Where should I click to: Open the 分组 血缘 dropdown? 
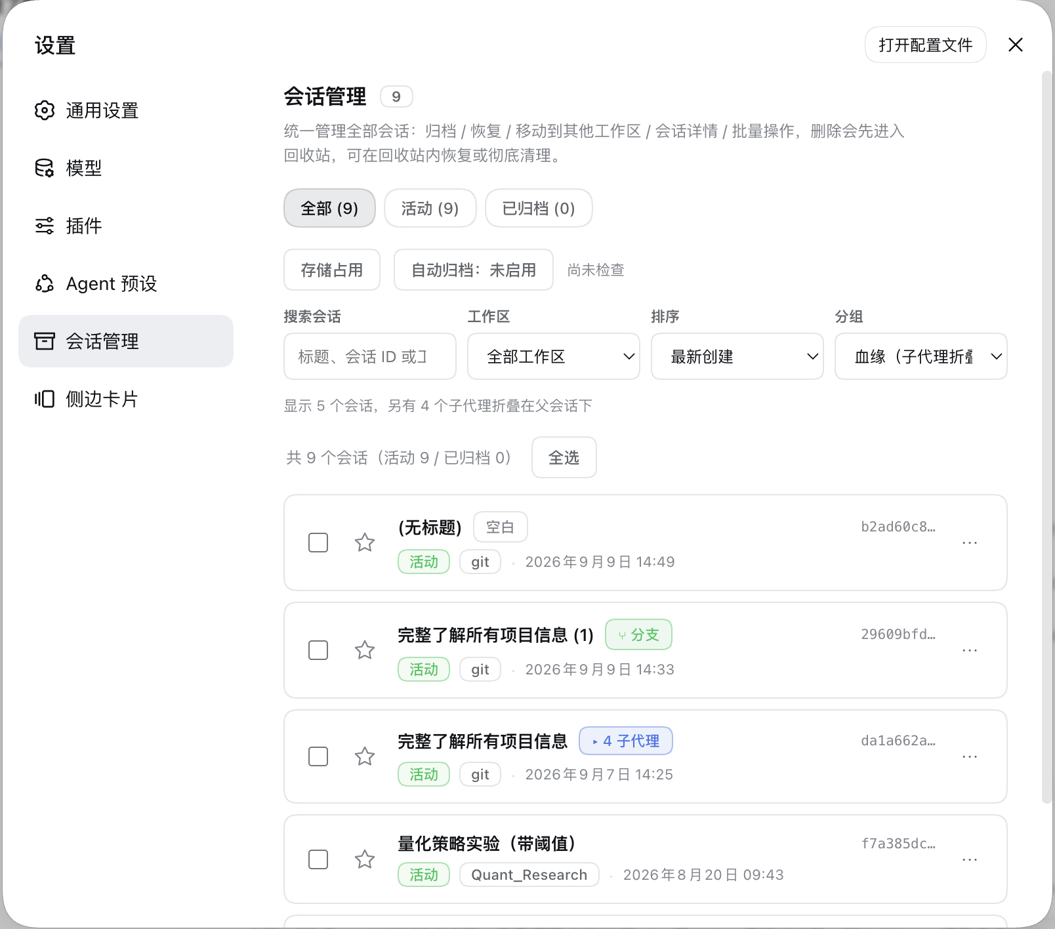(x=921, y=356)
